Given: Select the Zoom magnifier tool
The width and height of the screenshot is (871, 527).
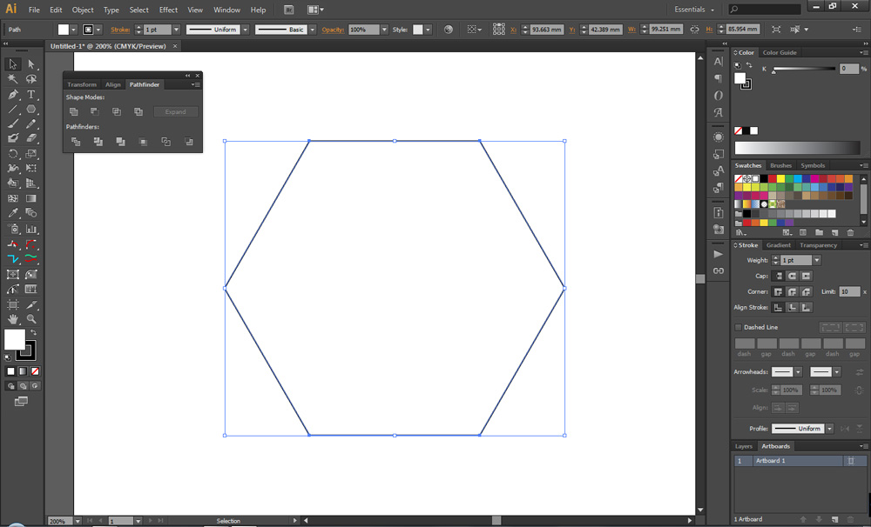Looking at the screenshot, I should click(x=31, y=319).
